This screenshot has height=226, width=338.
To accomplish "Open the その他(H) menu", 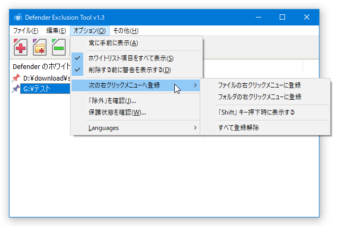I will tap(126, 31).
